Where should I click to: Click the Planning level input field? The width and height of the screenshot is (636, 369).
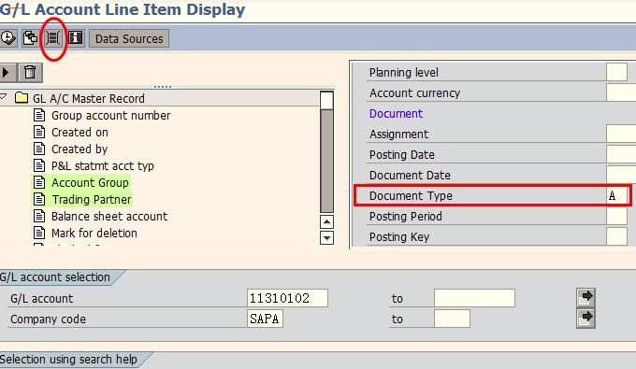[x=616, y=72]
